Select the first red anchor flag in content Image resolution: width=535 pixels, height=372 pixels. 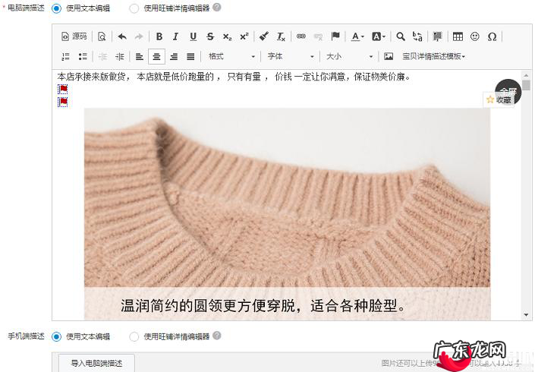point(63,89)
